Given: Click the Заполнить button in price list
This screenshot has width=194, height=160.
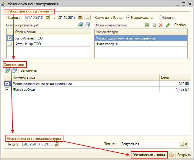Looking at the screenshot, I should (28, 70).
